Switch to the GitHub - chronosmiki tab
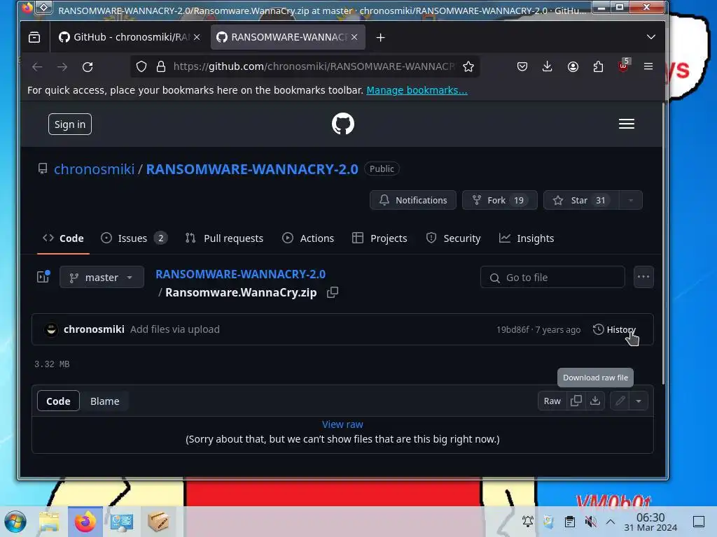Viewport: 717px width, 537px height. click(x=130, y=38)
